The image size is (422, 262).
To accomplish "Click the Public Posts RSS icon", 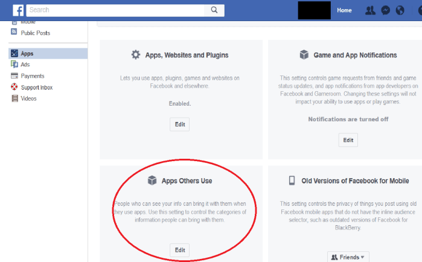I will (x=14, y=32).
